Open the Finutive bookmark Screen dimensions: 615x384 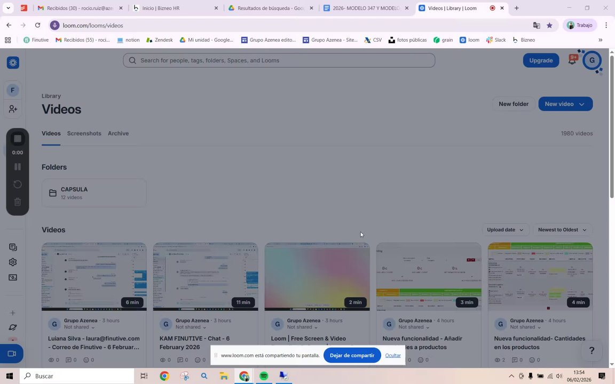[x=36, y=40]
